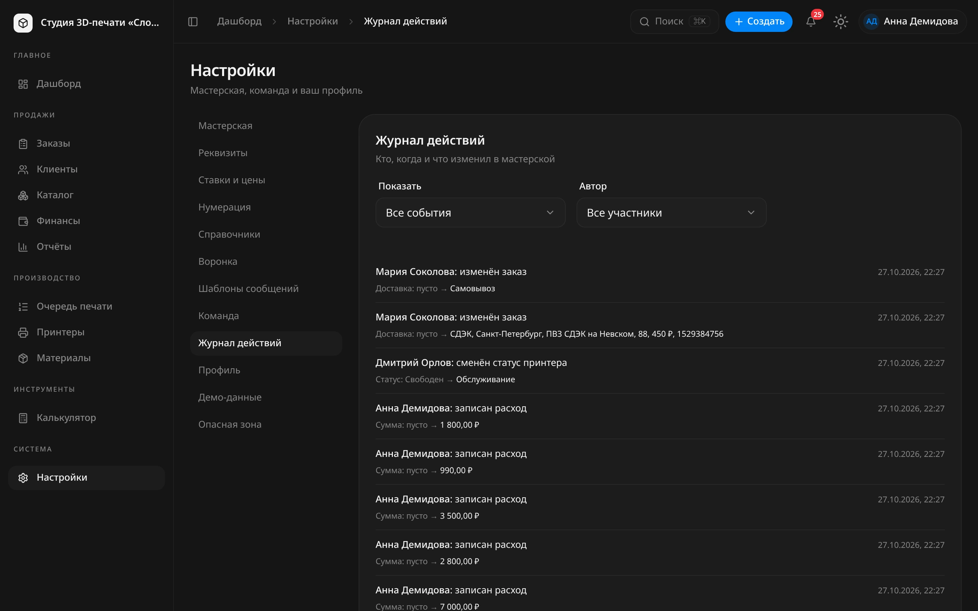The image size is (978, 611).
Task: Collapse the sidebar with panel toggle icon
Action: tap(193, 21)
